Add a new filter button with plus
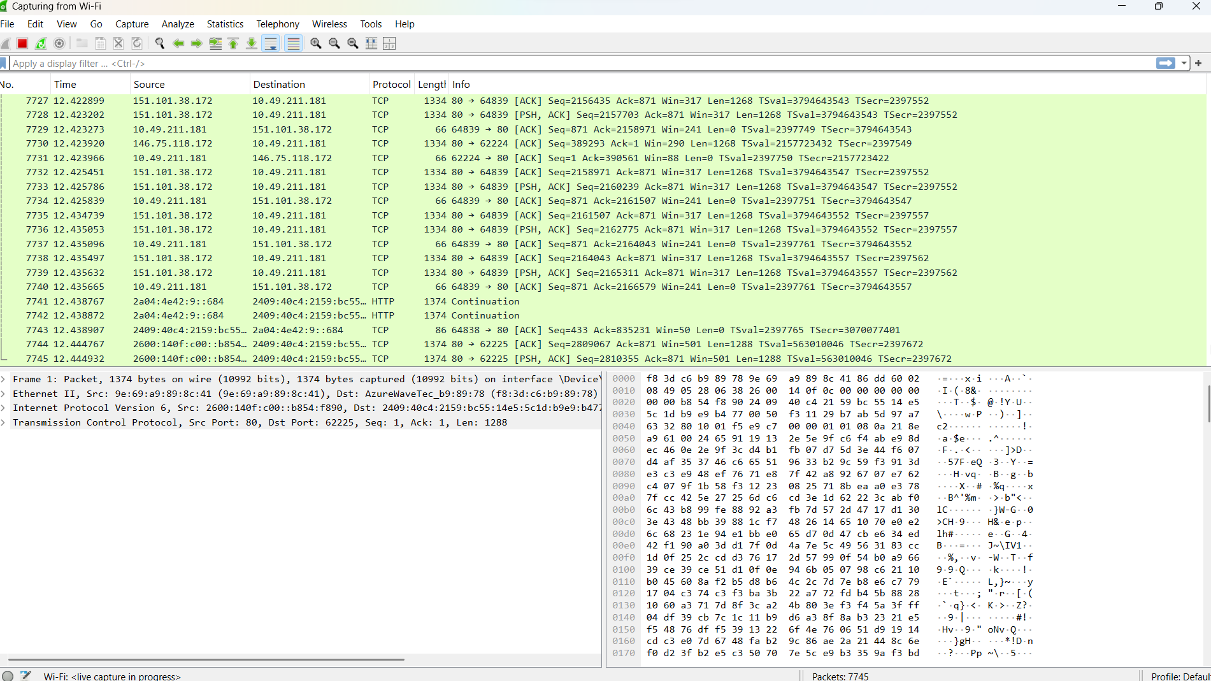The width and height of the screenshot is (1211, 681). (1198, 63)
